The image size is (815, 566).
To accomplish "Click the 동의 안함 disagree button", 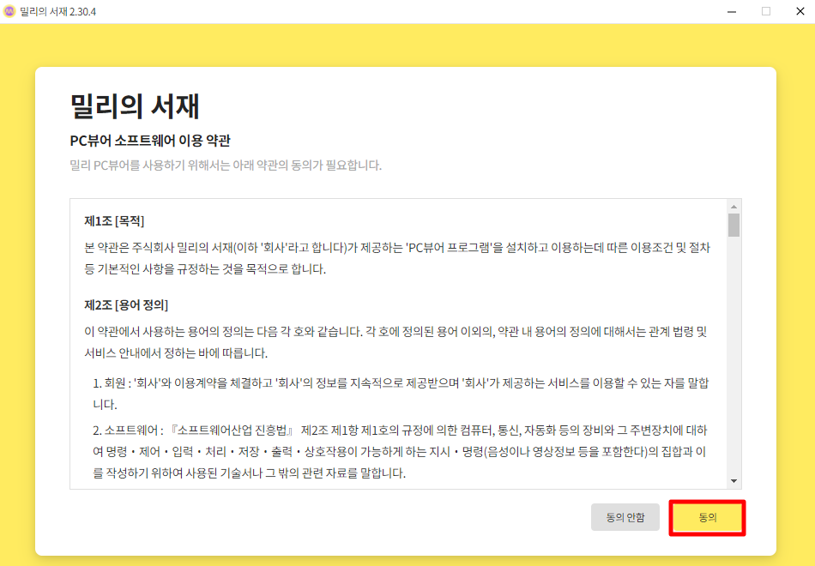I will click(625, 517).
